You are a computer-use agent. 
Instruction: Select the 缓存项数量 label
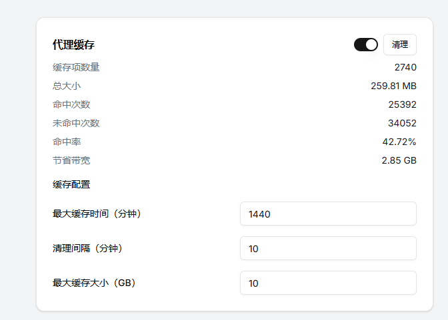tap(76, 67)
